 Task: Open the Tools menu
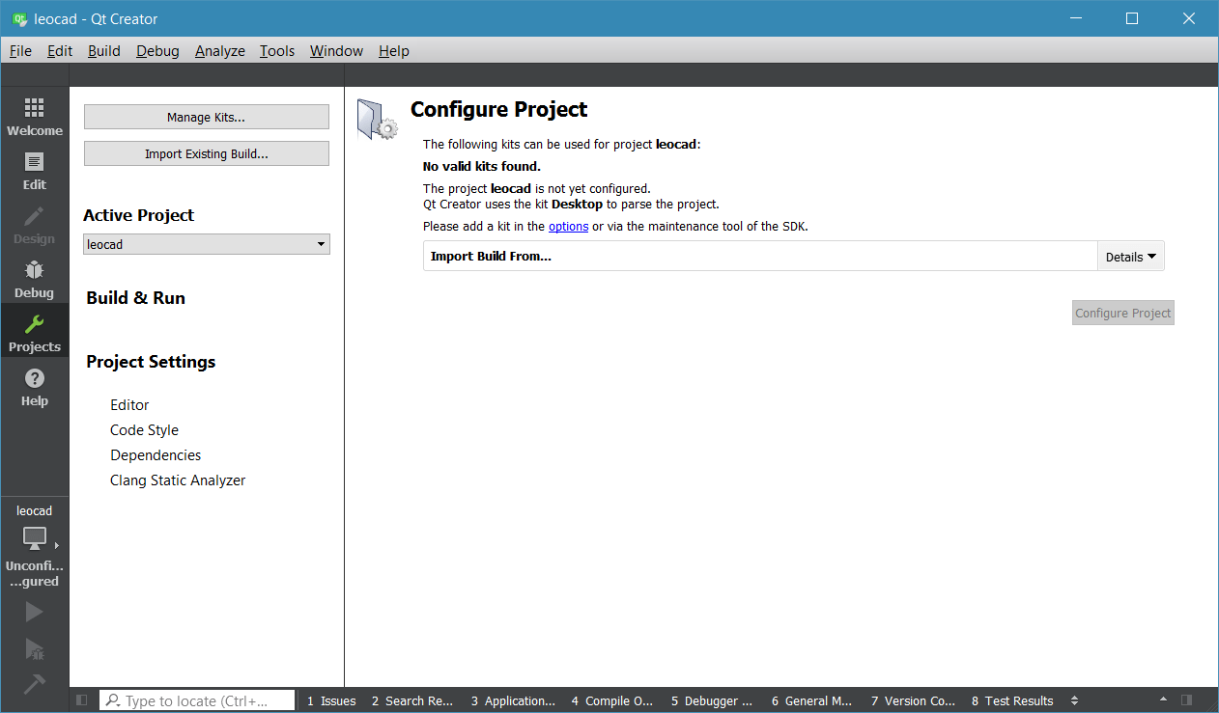[x=277, y=51]
